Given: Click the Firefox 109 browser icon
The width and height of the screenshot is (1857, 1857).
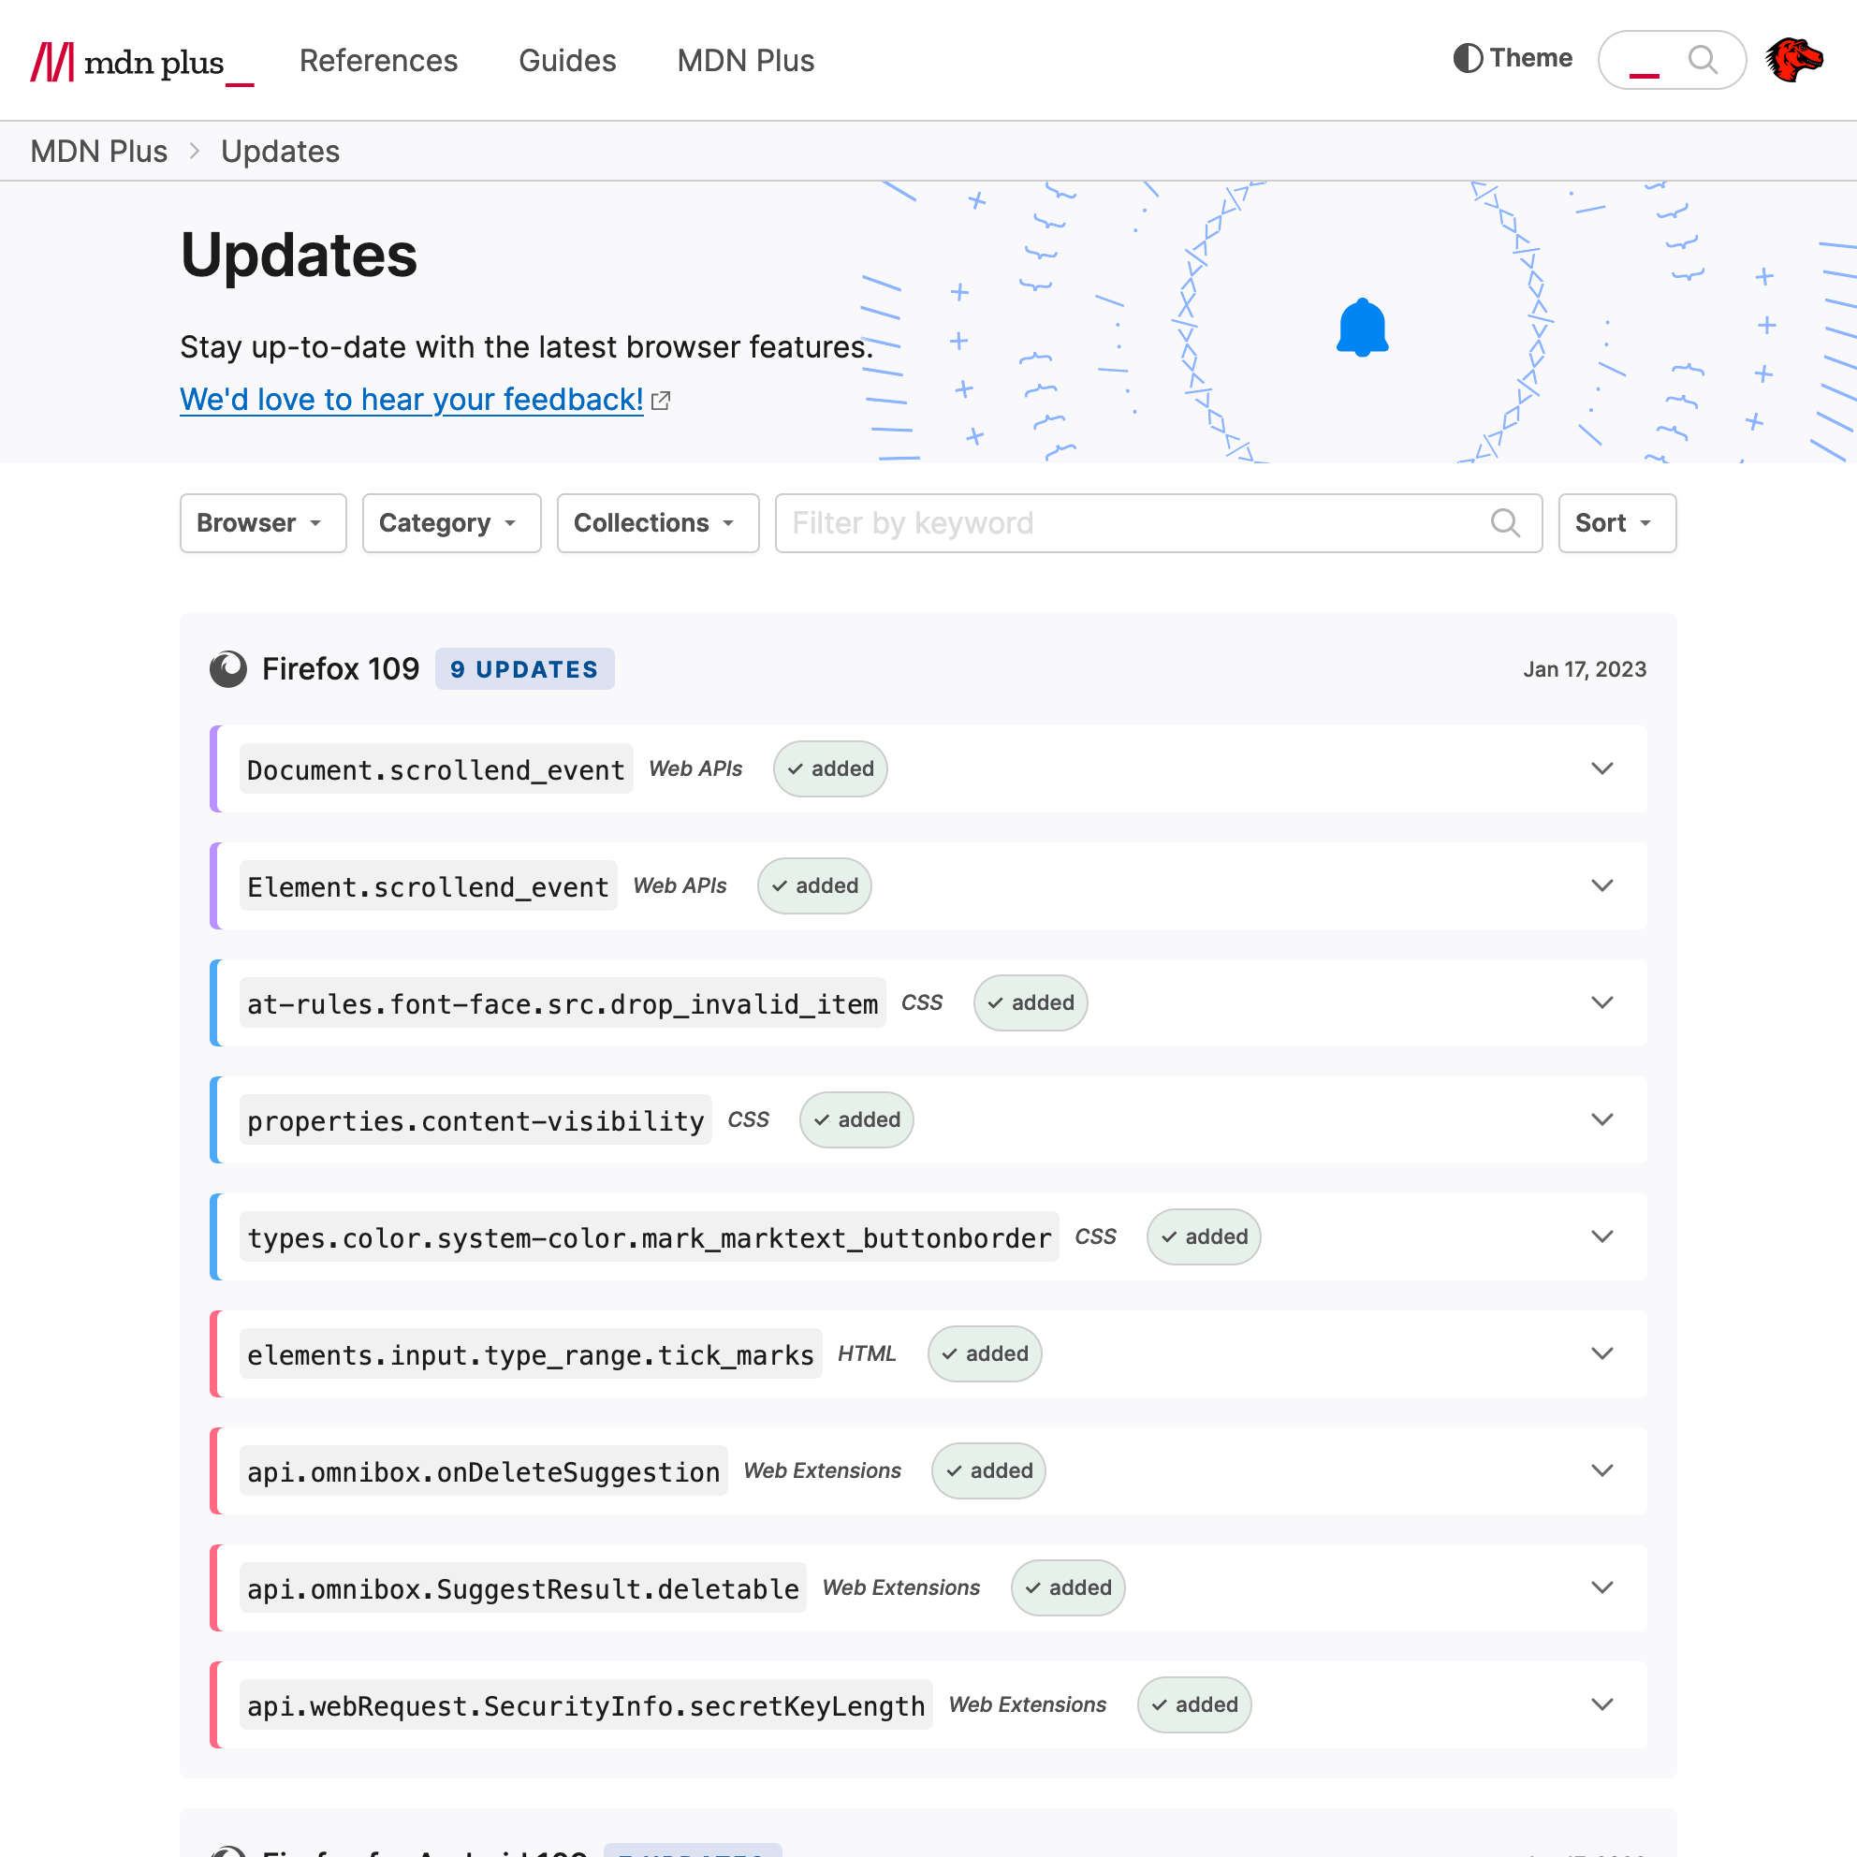Looking at the screenshot, I should (228, 669).
